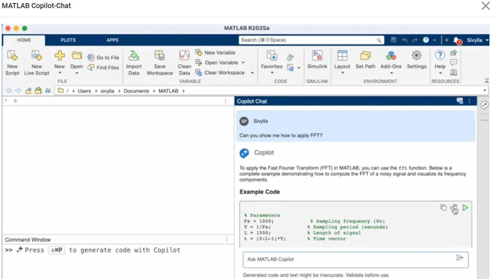Collapse the toolstrip
The image size is (496, 279).
point(486,81)
